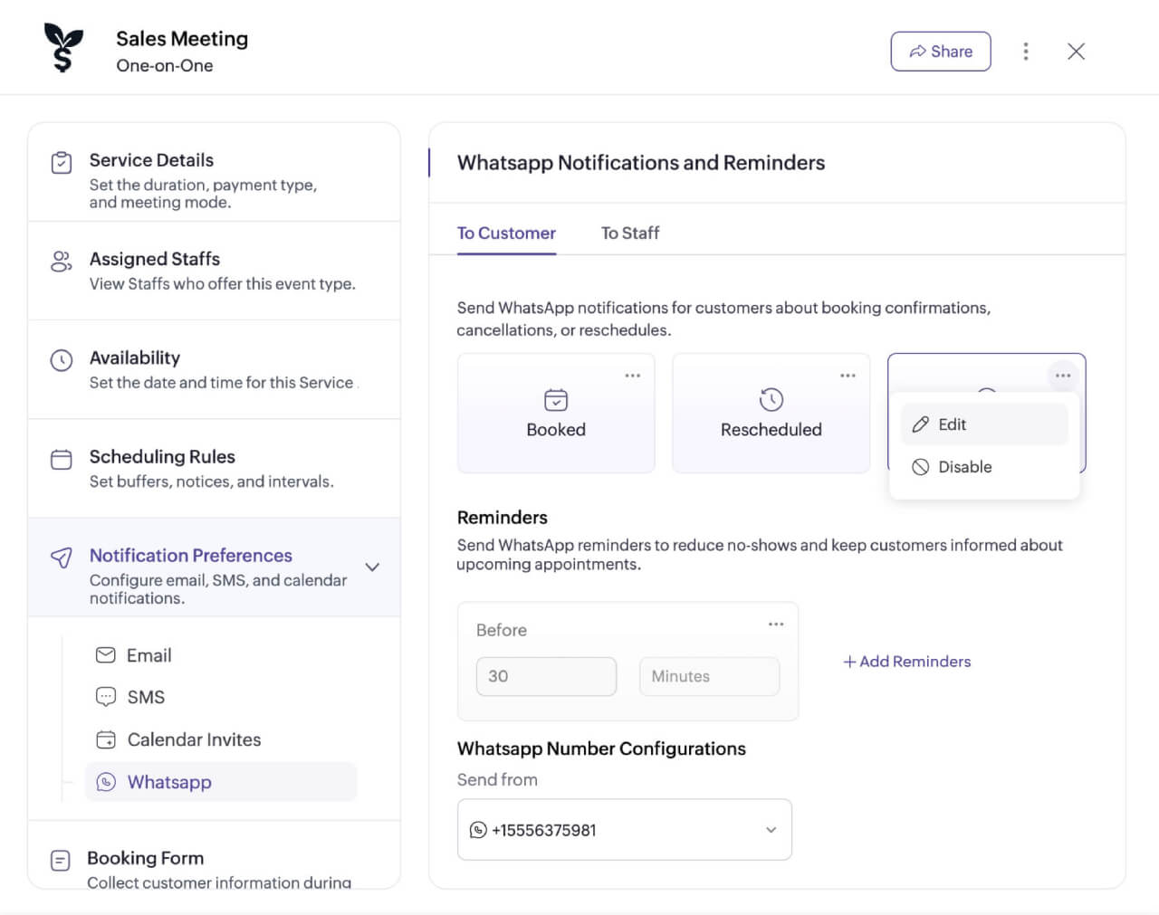Choose Disable from the popup menu
This screenshot has height=915, width=1159.
(x=985, y=467)
